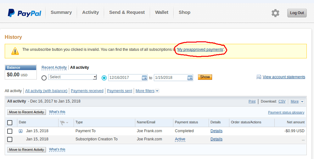Click the Payment status column header
This screenshot has height=159, width=314.
(x=187, y=122)
